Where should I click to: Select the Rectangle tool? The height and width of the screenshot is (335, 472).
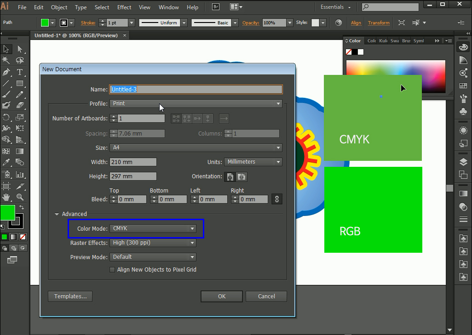click(x=20, y=83)
